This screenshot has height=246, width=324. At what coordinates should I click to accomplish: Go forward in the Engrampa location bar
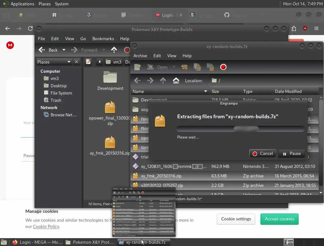click(150, 81)
